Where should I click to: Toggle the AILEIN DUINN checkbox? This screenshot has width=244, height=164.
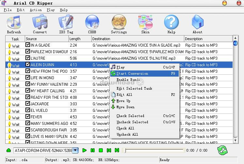coord(28,65)
